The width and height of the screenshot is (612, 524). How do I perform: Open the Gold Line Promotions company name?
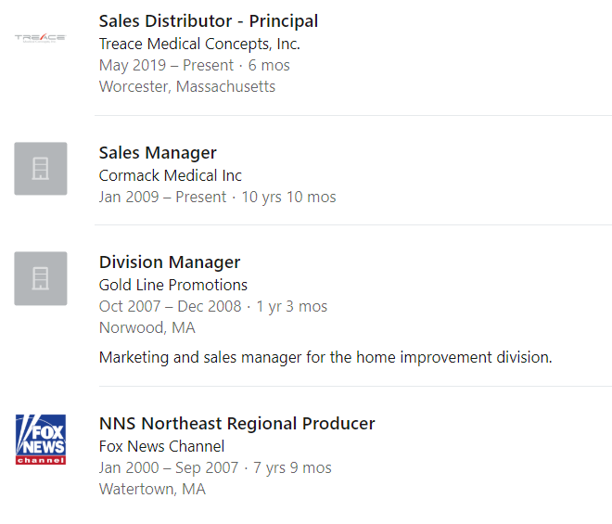tap(172, 285)
